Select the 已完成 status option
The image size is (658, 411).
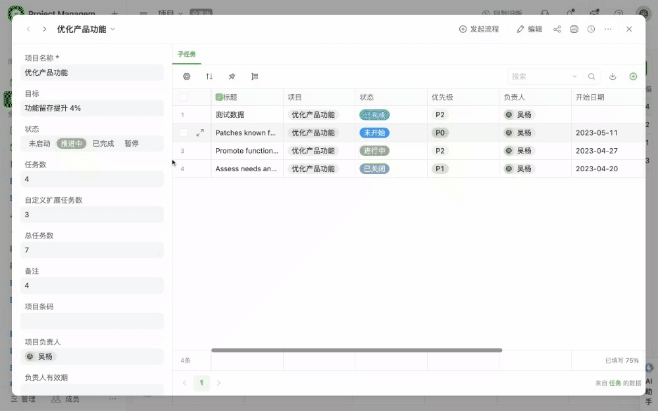pyautogui.click(x=103, y=144)
